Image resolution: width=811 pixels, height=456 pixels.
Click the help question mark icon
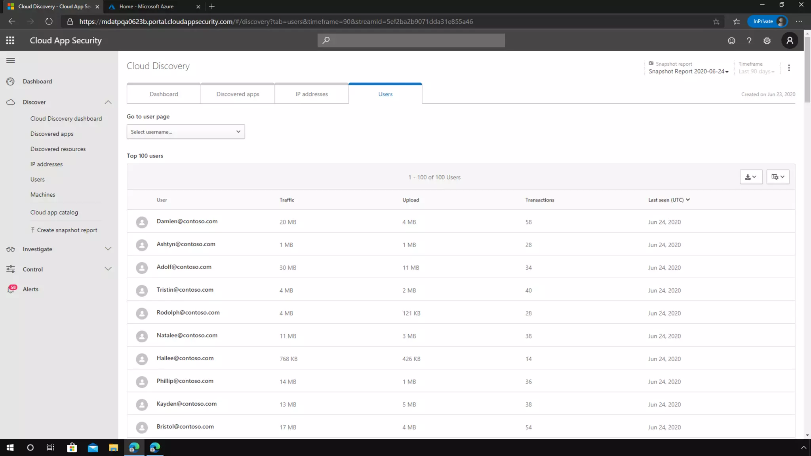click(749, 41)
